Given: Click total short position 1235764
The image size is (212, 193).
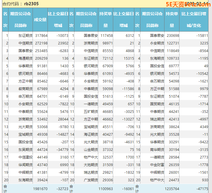Looking at the screenshot, I should pos(172,189).
